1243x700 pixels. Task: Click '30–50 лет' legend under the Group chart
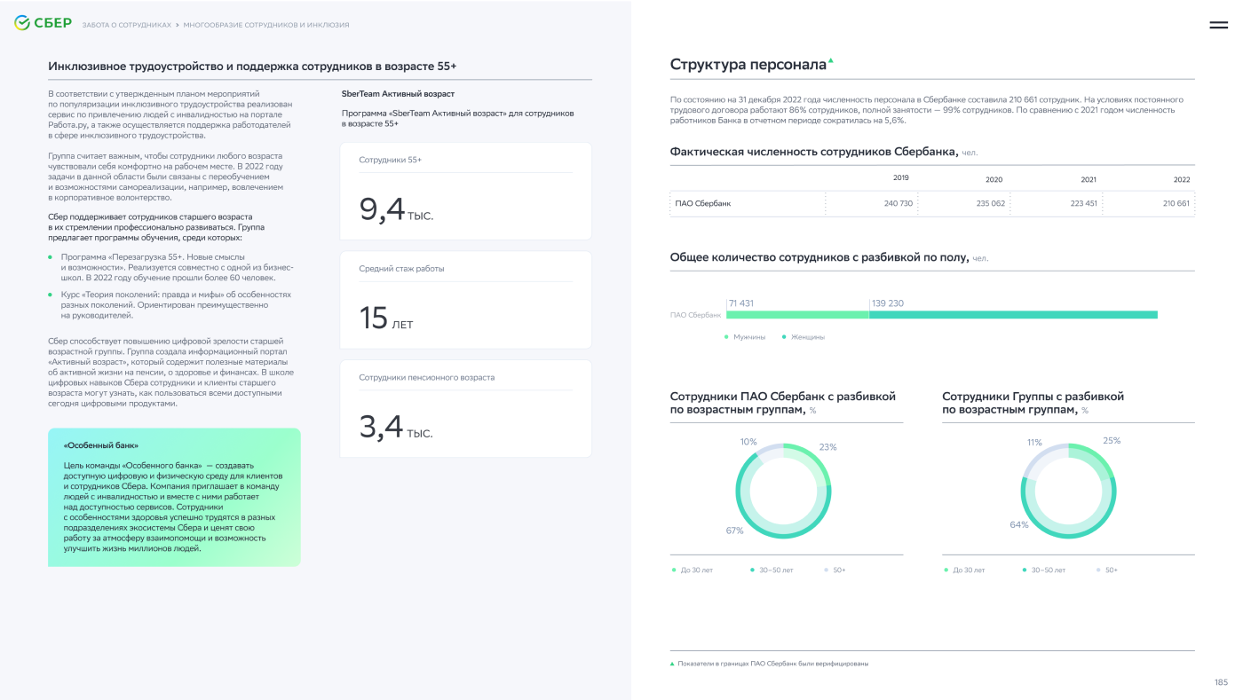click(x=1044, y=570)
